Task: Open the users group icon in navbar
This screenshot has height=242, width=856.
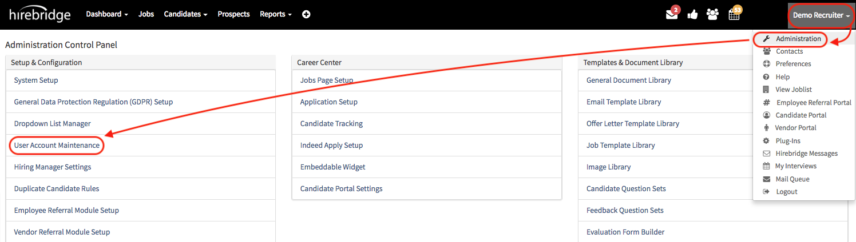Action: coord(712,15)
